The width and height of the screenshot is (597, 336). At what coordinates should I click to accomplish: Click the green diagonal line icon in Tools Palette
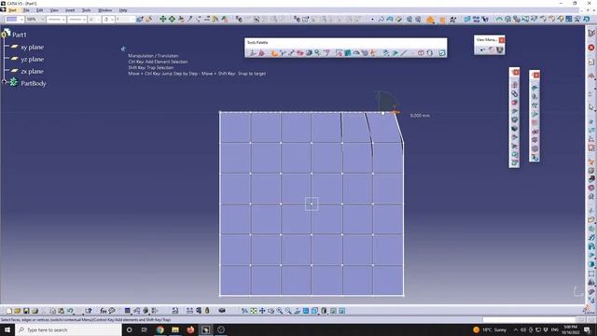click(404, 53)
